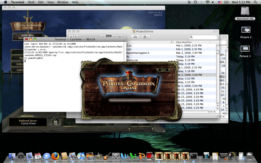The height and width of the screenshot is (163, 261).
Task: Sort by Date Modified column header
Action: coord(192,42)
